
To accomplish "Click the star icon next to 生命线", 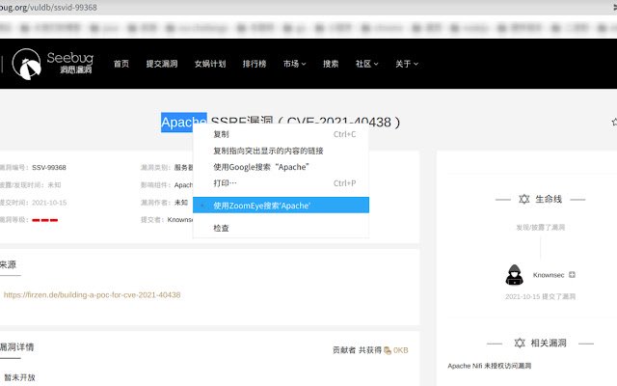I will tap(523, 200).
